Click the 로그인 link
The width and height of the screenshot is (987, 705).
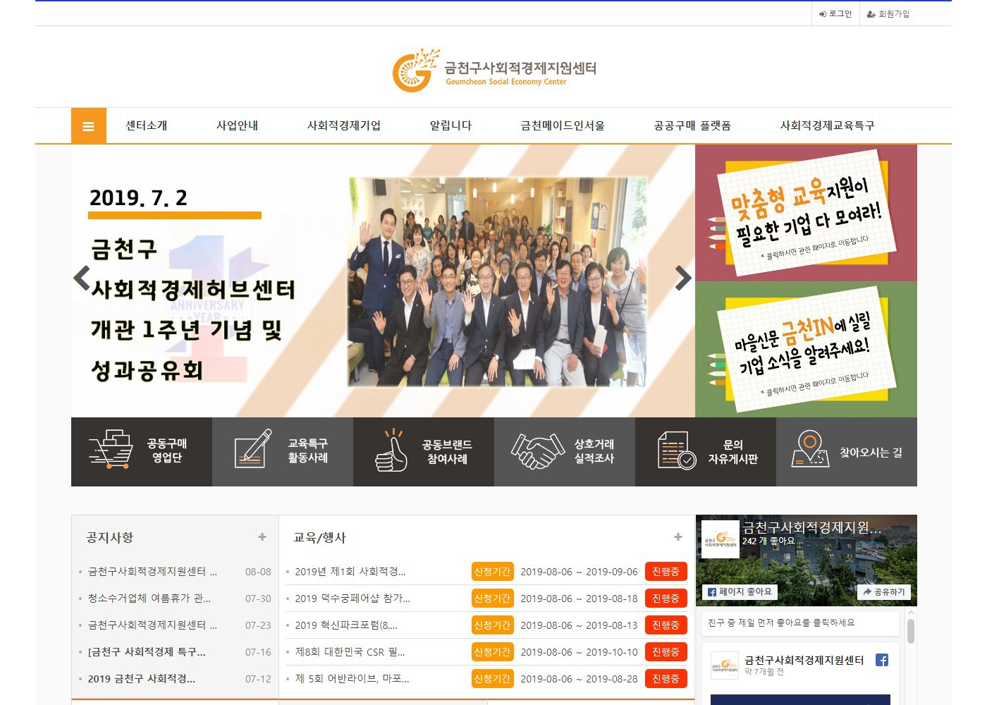coord(835,14)
